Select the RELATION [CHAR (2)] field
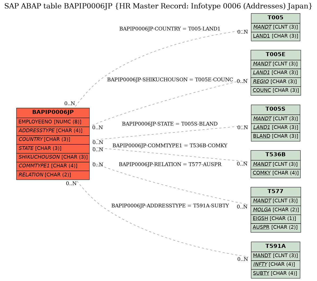 coord(53,175)
